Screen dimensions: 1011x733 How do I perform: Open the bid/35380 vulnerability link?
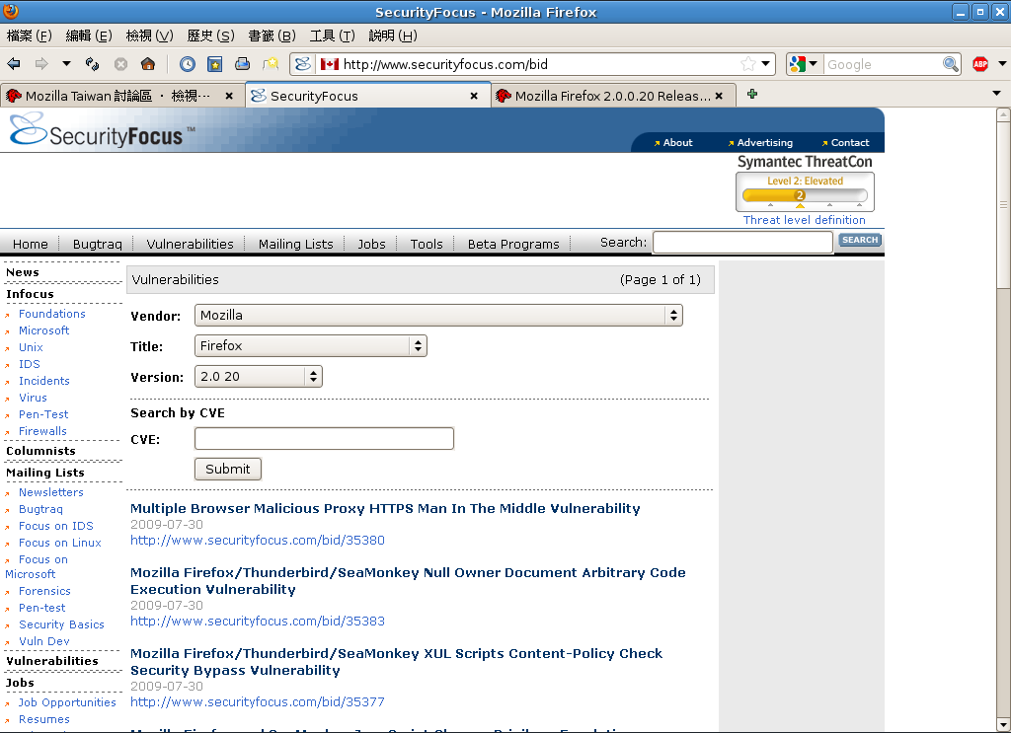click(x=258, y=540)
